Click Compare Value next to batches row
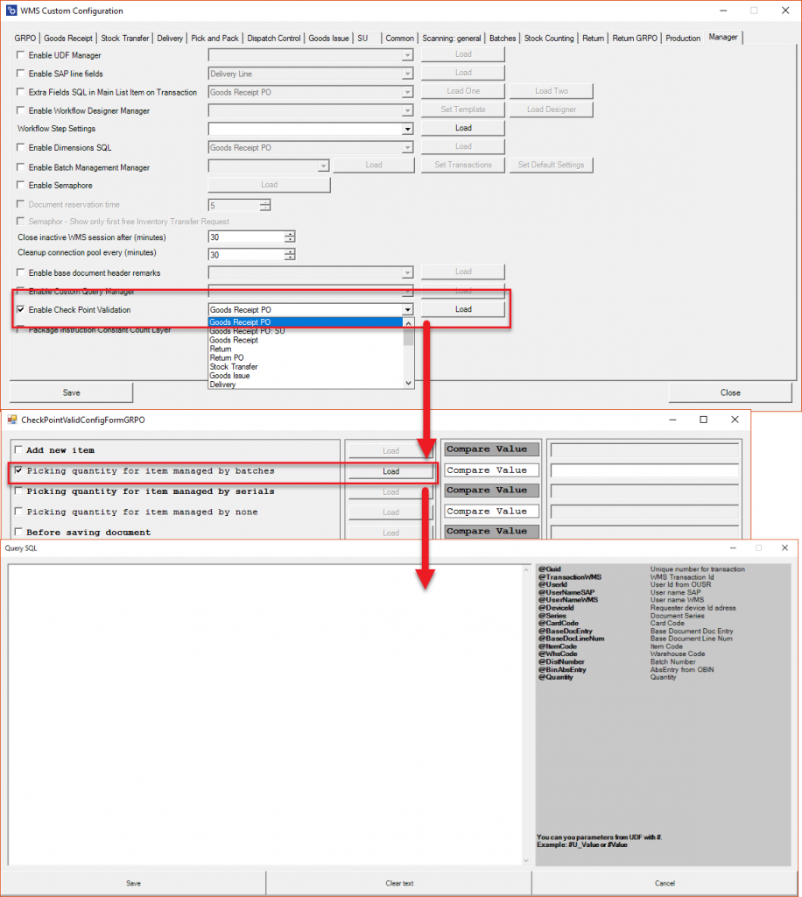The height and width of the screenshot is (897, 802). 490,470
